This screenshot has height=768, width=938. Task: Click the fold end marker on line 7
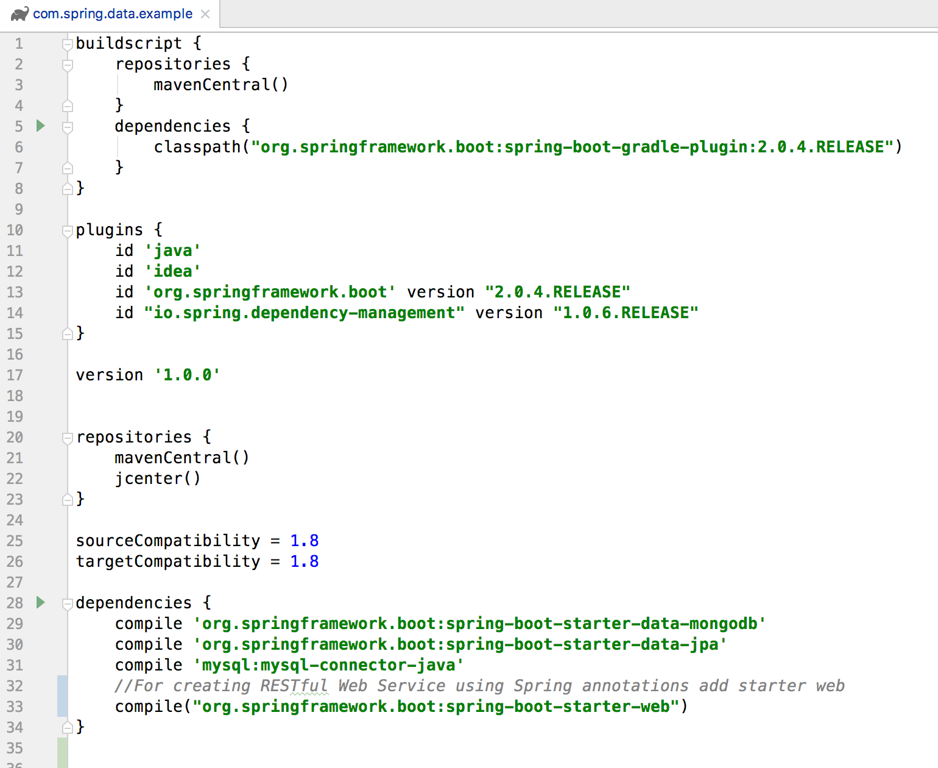click(x=68, y=168)
